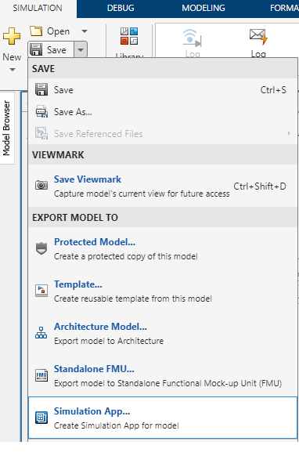
Task: Open the Library Browser icon
Action: point(129,36)
